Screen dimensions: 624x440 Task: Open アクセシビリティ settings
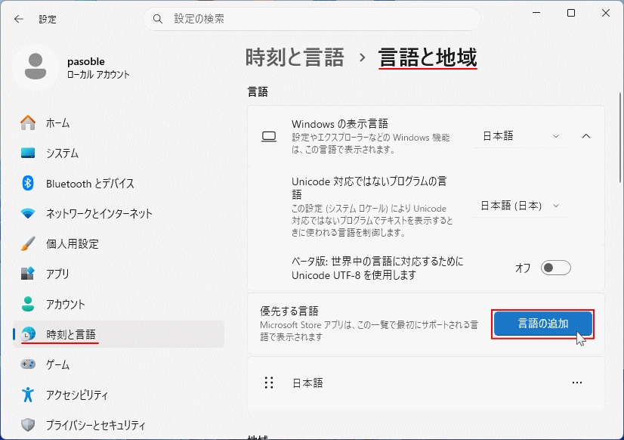pyautogui.click(x=29, y=395)
